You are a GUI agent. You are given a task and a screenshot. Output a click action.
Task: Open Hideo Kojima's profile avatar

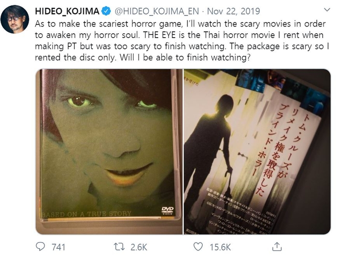click(x=14, y=19)
